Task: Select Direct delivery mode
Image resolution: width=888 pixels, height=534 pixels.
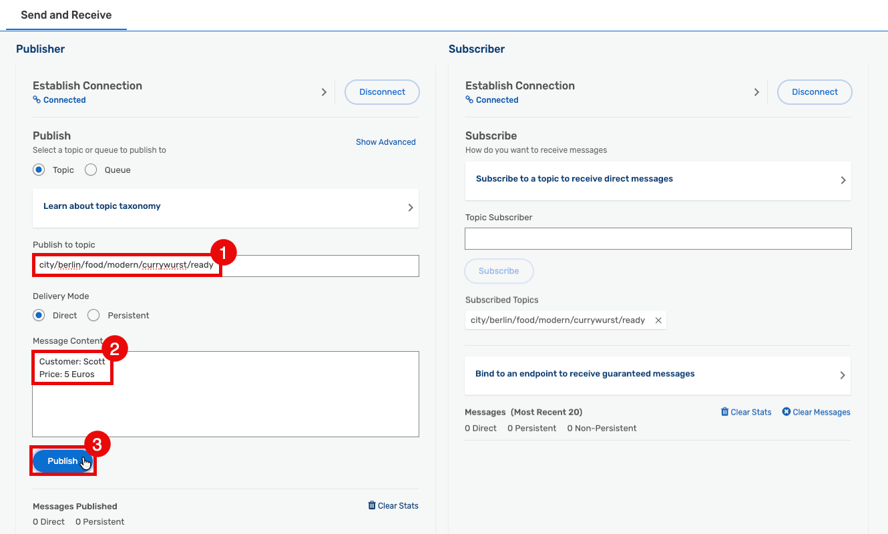Action: pos(39,315)
